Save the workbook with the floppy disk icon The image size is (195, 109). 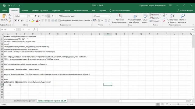coord(4,5)
